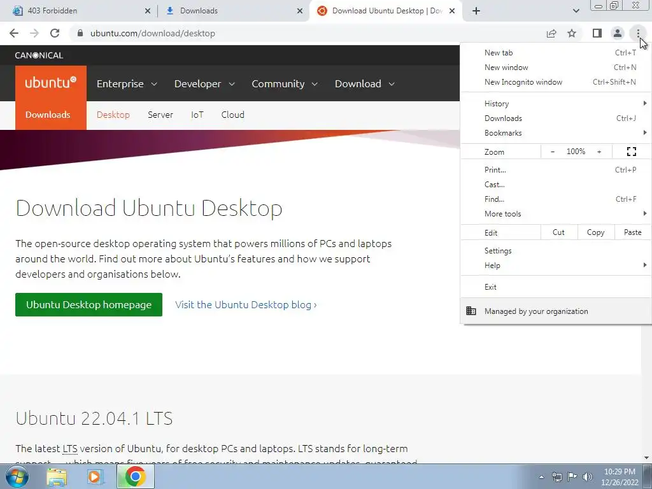Click Copy in the Edit row
Image resolution: width=652 pixels, height=489 pixels.
(595, 232)
